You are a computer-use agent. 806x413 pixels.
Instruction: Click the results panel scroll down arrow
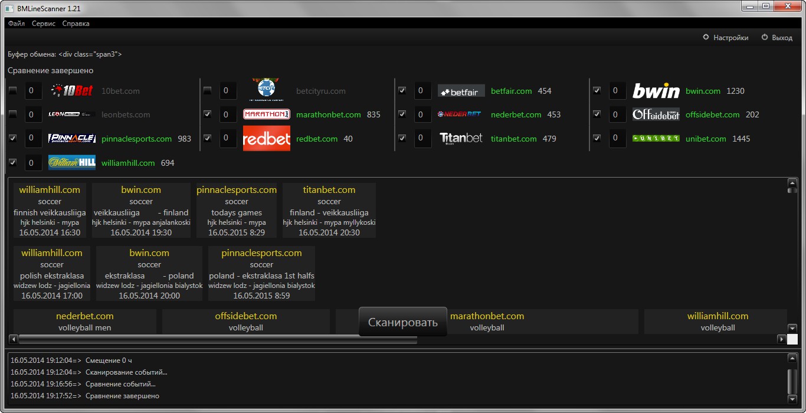click(792, 328)
